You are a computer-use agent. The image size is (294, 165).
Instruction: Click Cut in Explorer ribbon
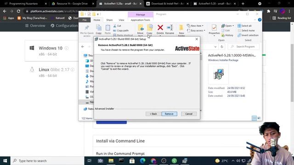point(118,26)
